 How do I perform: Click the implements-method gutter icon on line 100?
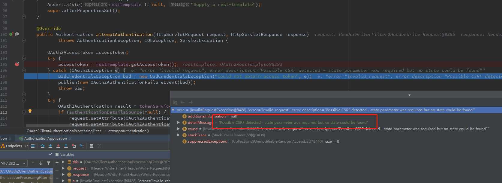(x=11, y=34)
